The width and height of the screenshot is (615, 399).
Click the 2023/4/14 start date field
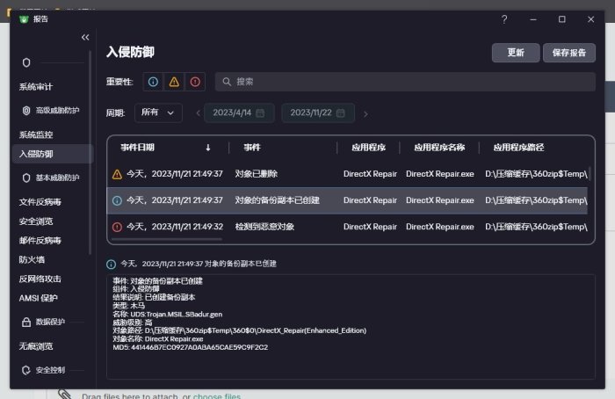point(239,113)
